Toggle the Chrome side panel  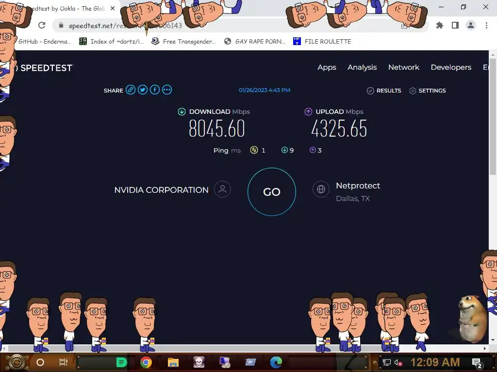(x=455, y=25)
